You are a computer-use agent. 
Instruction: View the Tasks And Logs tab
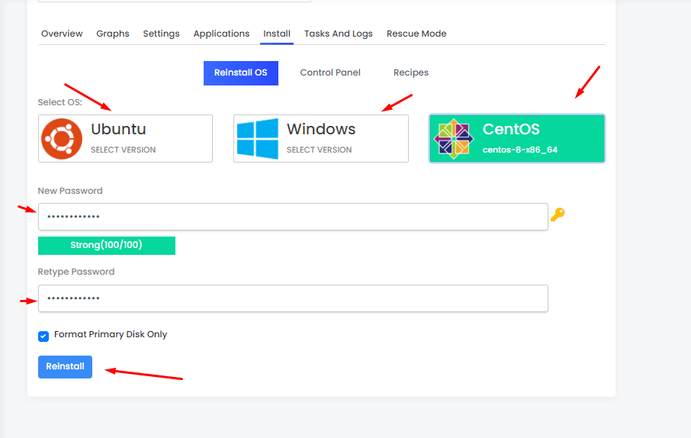[x=339, y=34]
